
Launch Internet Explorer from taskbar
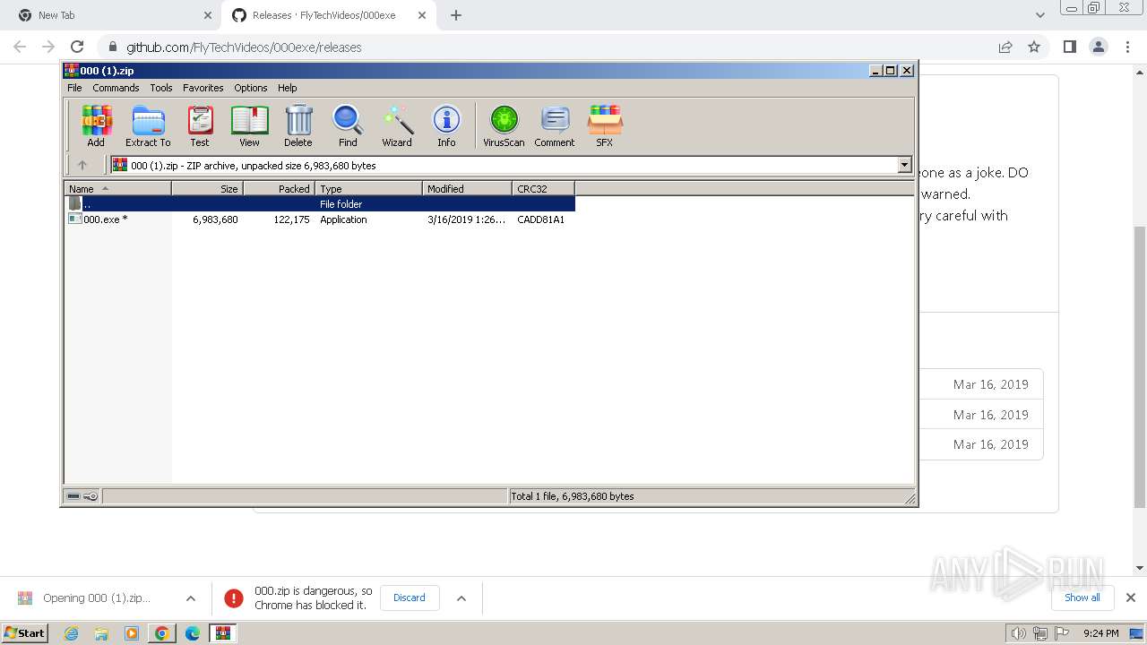71,633
